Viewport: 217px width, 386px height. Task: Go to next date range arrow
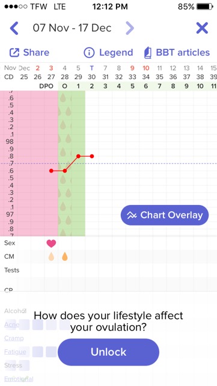[x=130, y=28]
